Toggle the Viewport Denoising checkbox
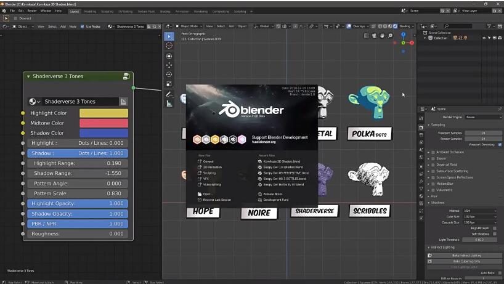 [500, 145]
